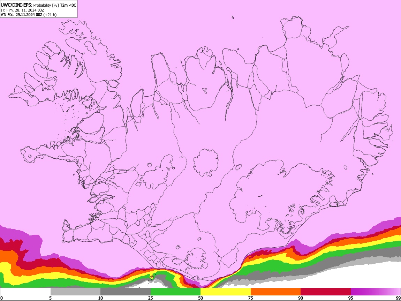The image size is (401, 301).
Task: Click the legend tick label '25'
Action: pyautogui.click(x=151, y=298)
